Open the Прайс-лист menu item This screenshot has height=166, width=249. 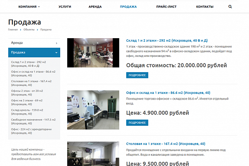(x=166, y=7)
